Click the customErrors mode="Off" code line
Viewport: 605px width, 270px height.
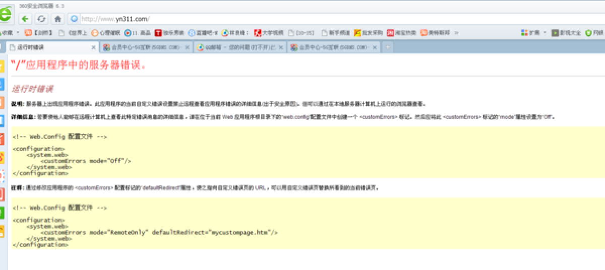86,161
